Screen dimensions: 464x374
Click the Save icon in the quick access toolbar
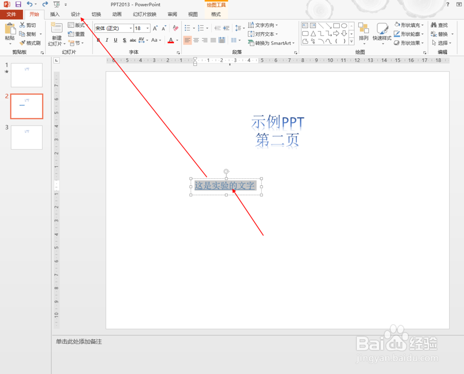(x=19, y=5)
